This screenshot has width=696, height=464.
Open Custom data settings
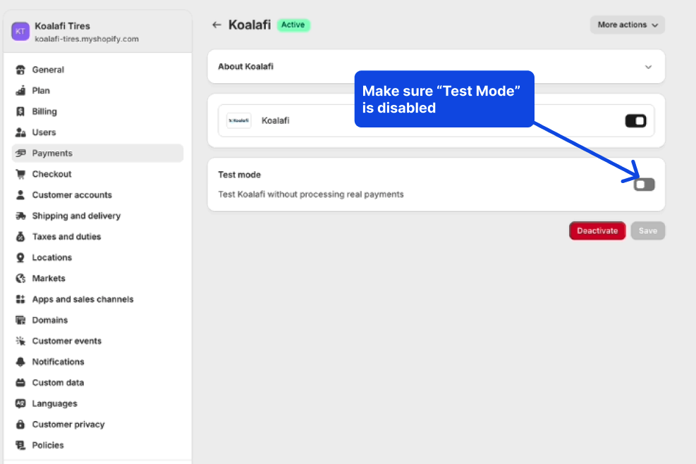click(x=97, y=382)
